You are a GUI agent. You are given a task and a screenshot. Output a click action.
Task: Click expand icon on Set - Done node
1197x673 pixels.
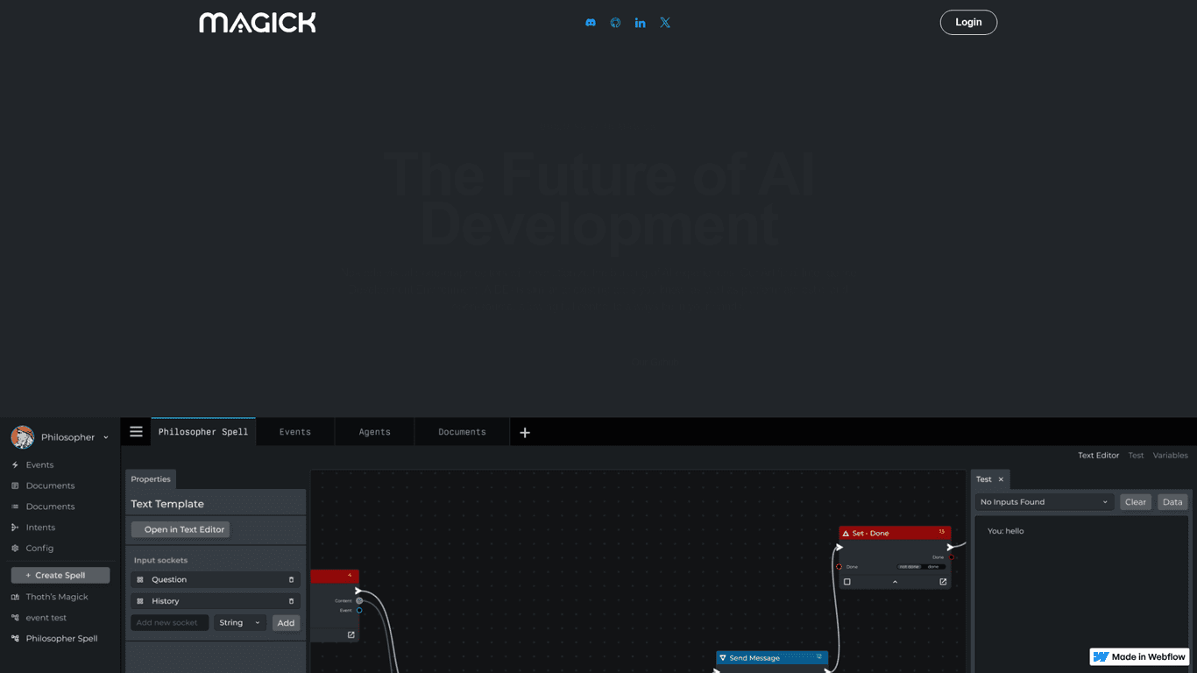pos(943,582)
